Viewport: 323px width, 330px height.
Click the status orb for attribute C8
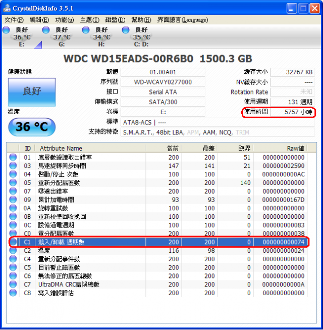click(13, 293)
